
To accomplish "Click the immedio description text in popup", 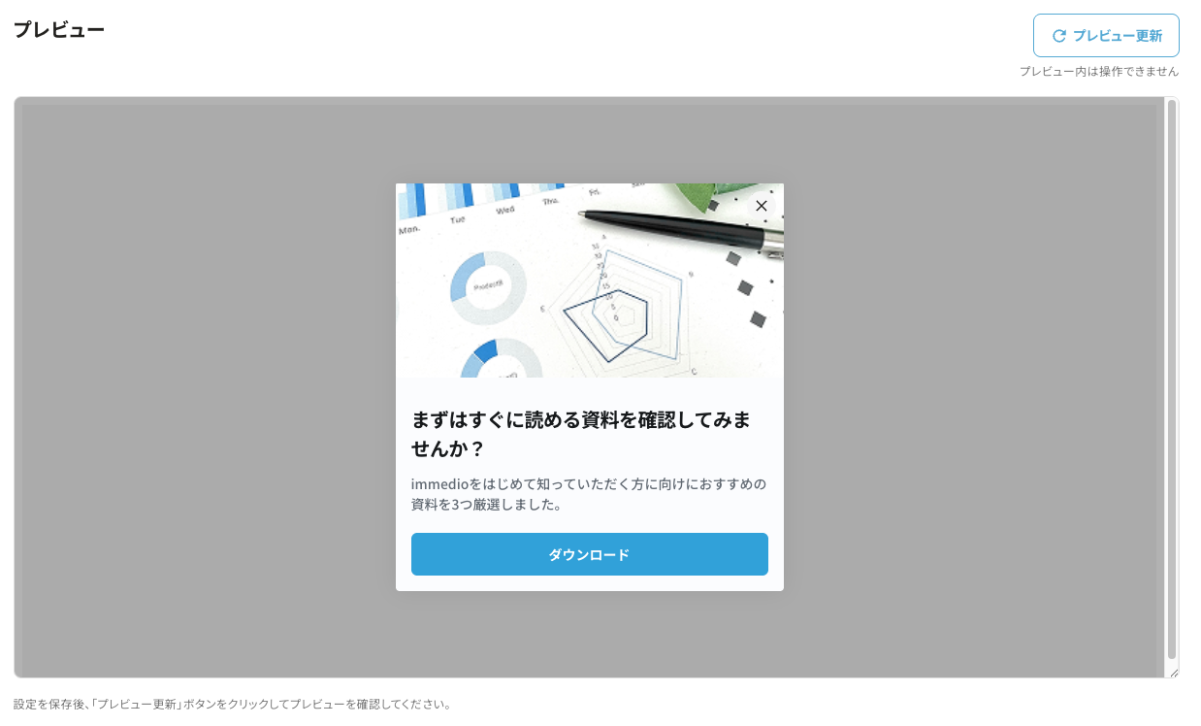I will click(x=589, y=494).
